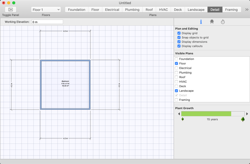
Task: Switch to the Foundation plan tab
Action: click(x=77, y=10)
